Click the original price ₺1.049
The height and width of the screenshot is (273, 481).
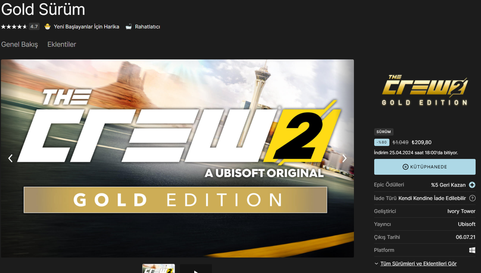(401, 142)
